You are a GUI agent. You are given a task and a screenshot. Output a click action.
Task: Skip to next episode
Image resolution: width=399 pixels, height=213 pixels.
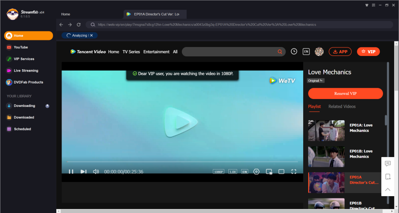(x=83, y=172)
